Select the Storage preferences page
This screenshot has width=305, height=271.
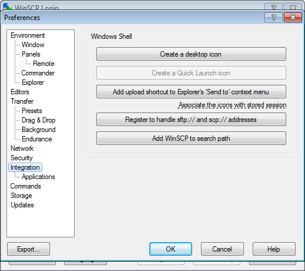(x=21, y=196)
